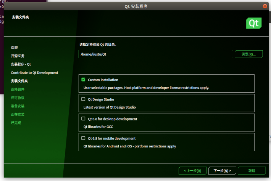
Task: Check Qt 6.8 for mobile development
Action: coord(83,138)
